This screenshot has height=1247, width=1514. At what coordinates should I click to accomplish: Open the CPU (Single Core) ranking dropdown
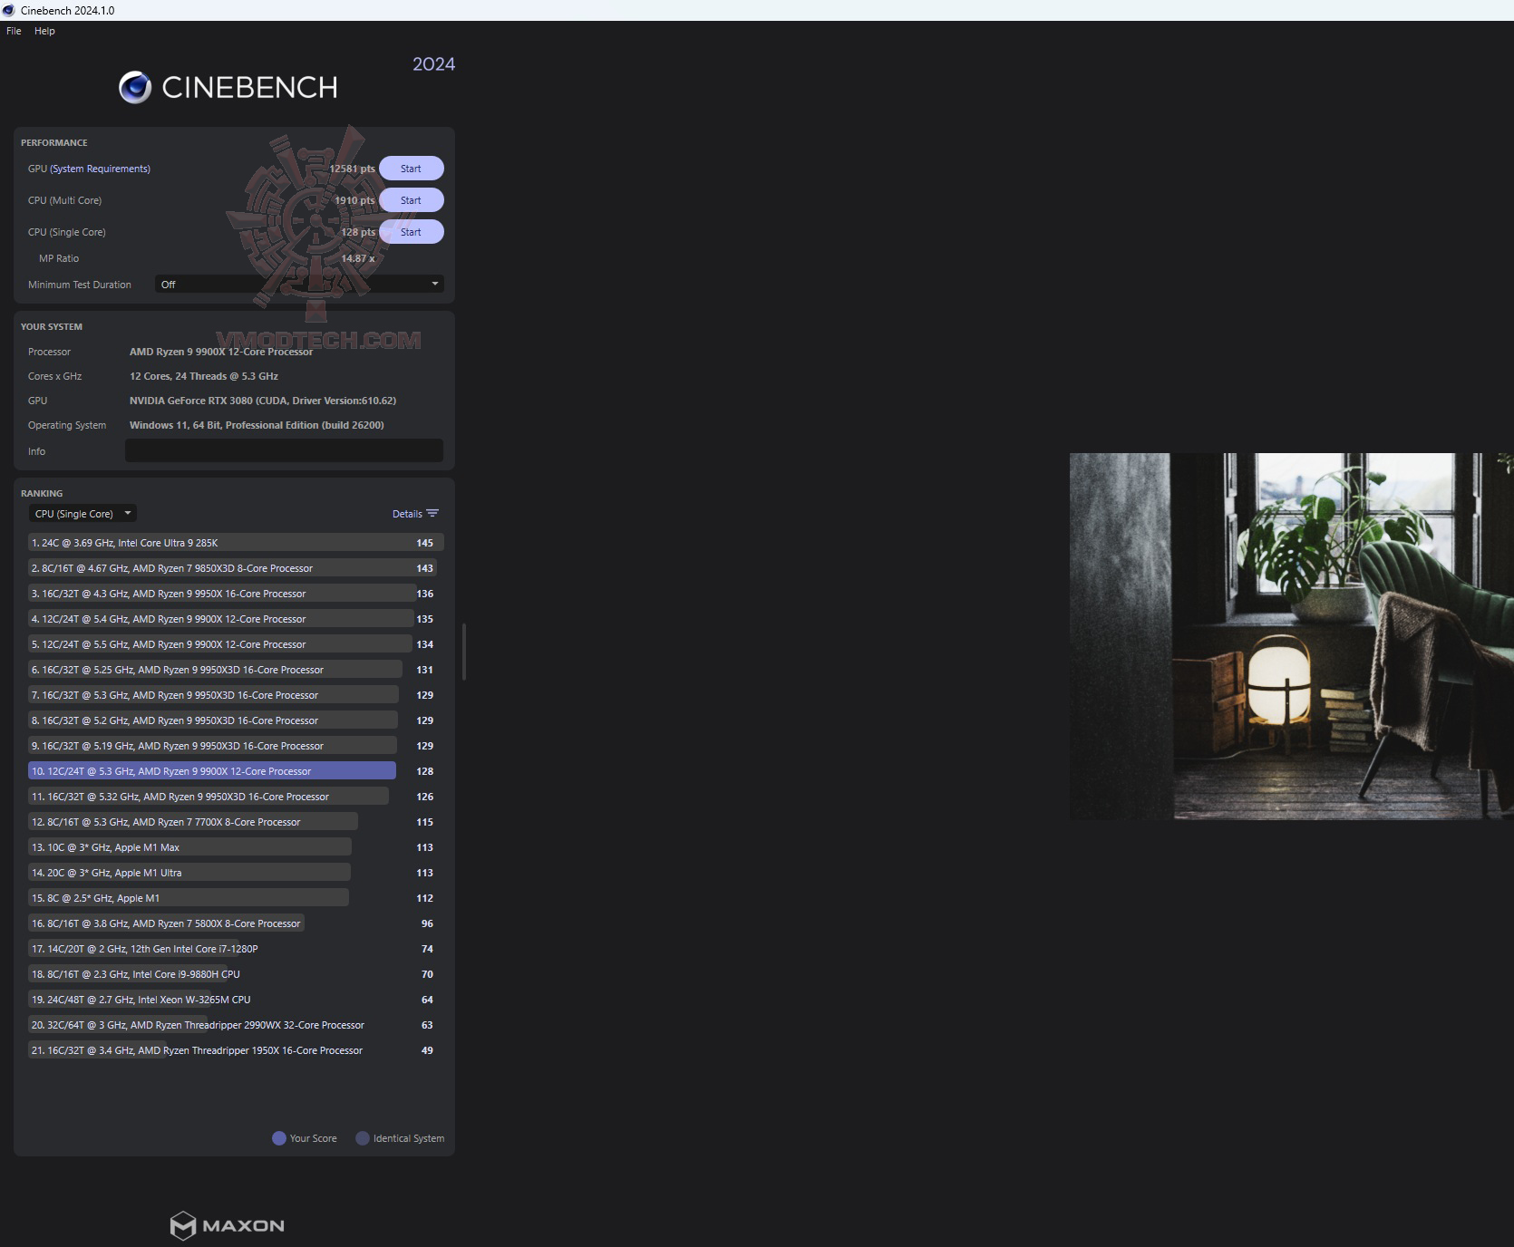coord(82,514)
